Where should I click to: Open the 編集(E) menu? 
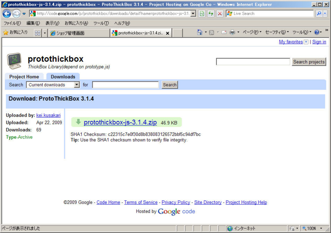point(33,23)
